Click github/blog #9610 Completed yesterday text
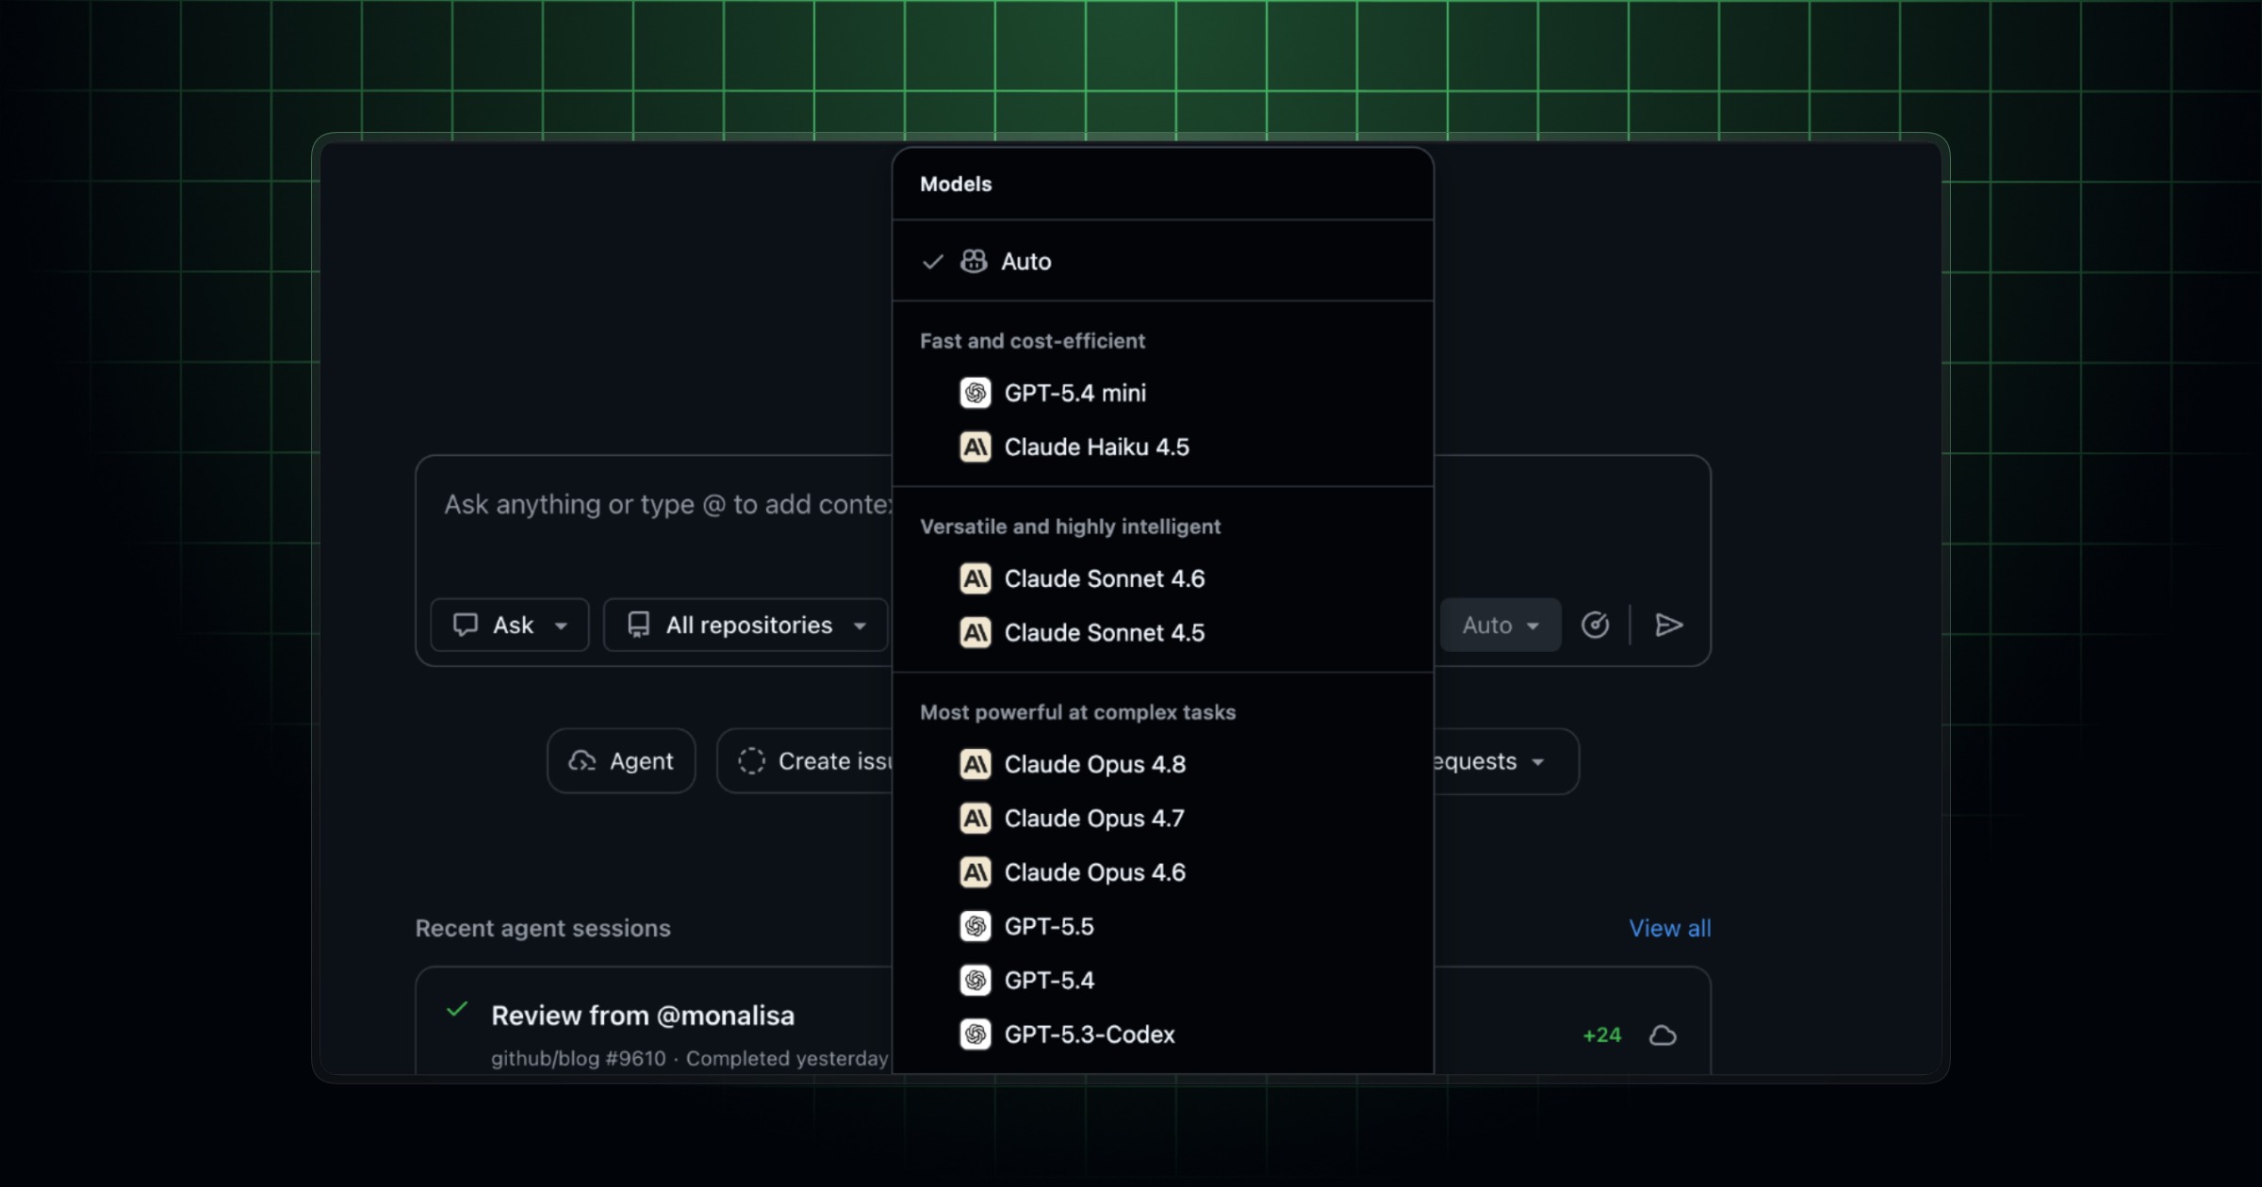This screenshot has width=2262, height=1187. coord(689,1058)
